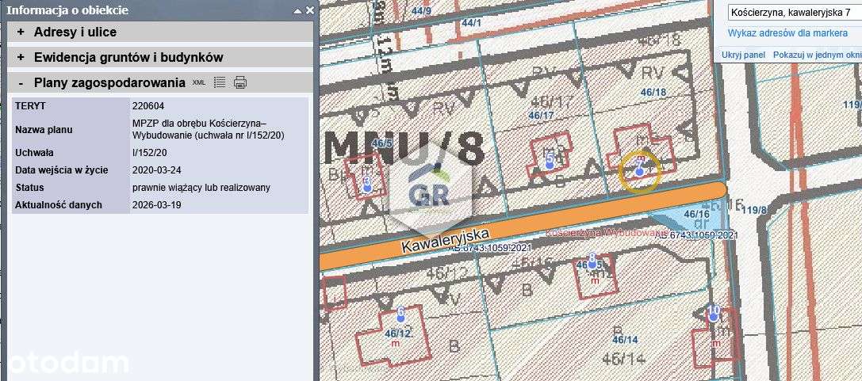862x381 pixels.
Task: Click the address search field with Kościerzyna, kawaleryjska 7
Action: pyautogui.click(x=795, y=12)
